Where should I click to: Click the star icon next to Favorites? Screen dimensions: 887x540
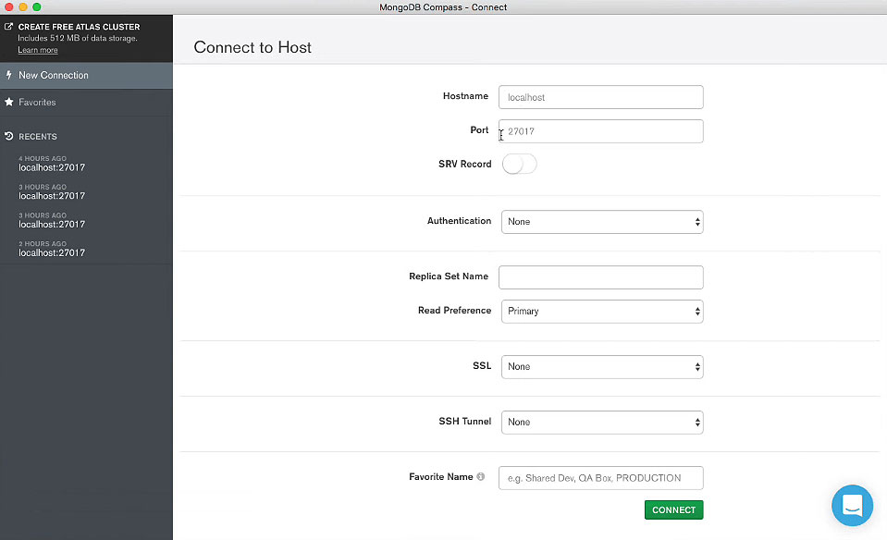[9, 102]
